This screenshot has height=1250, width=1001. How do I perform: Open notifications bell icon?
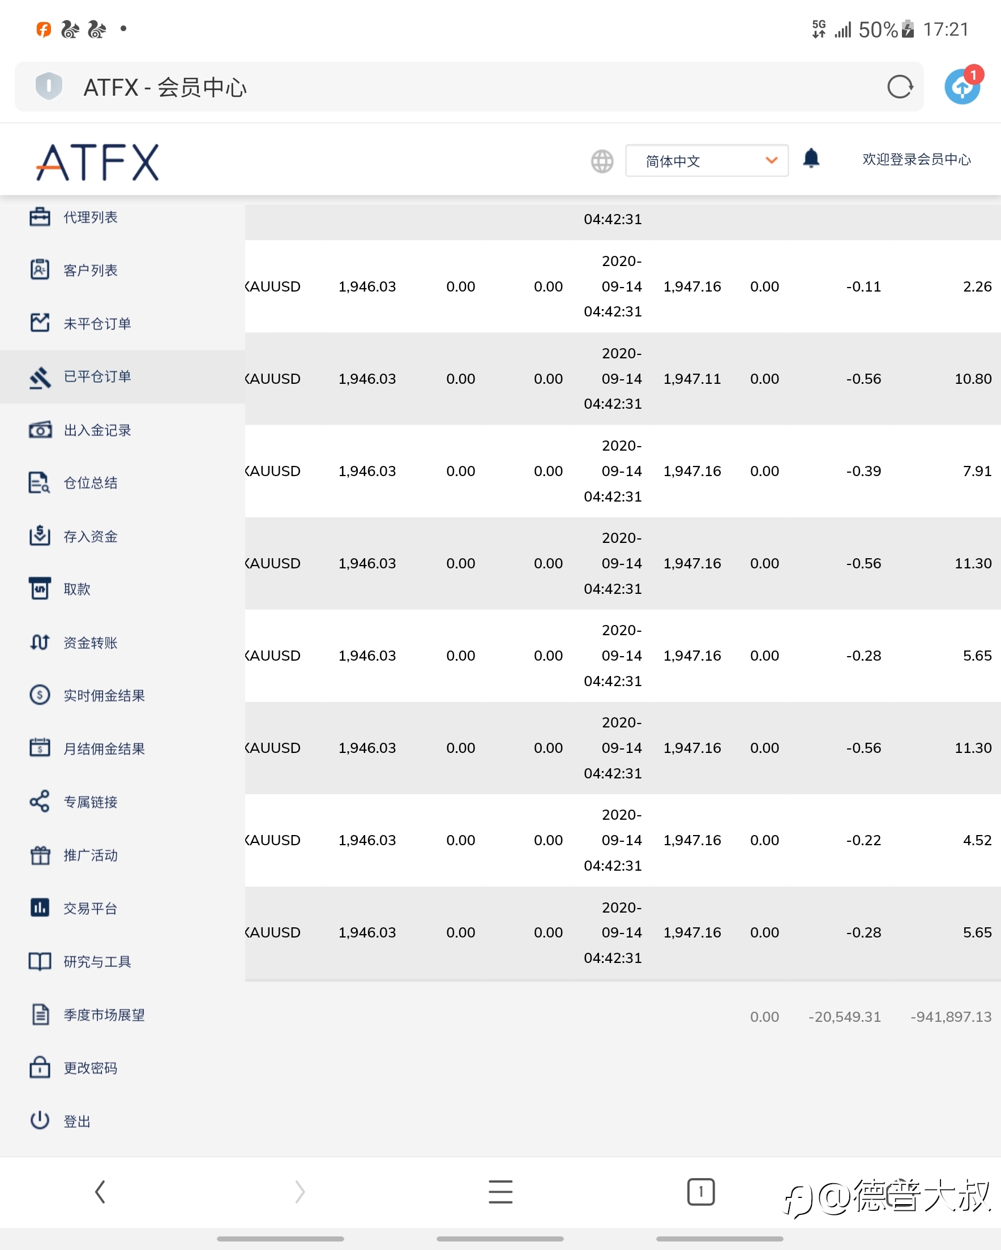(x=811, y=159)
